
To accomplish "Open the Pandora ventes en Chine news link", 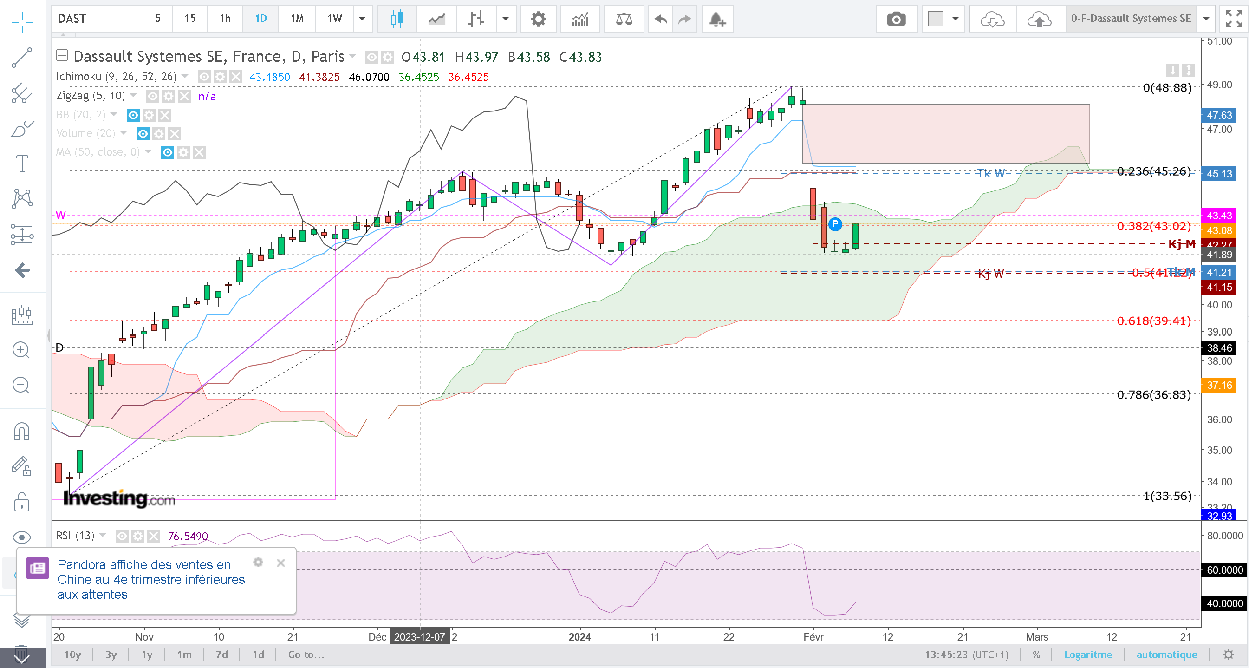I will click(x=151, y=579).
